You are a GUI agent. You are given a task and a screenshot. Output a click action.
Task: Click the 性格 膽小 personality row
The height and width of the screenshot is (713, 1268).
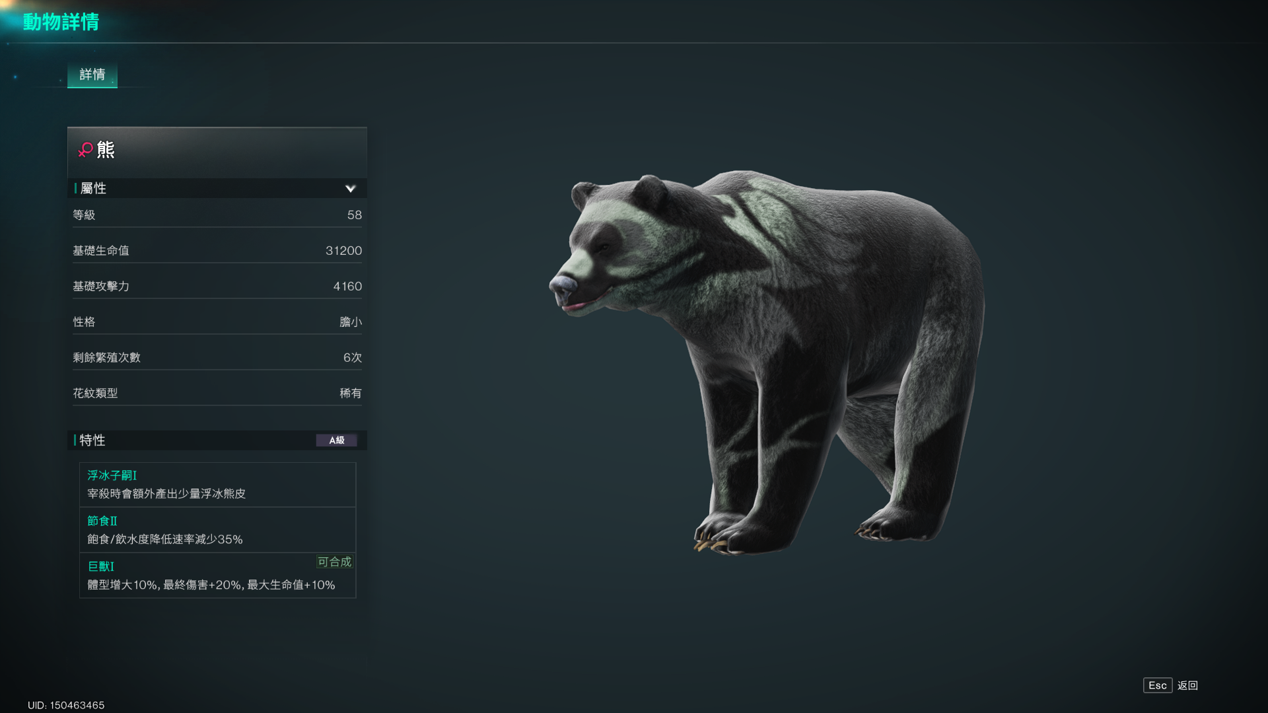point(217,322)
